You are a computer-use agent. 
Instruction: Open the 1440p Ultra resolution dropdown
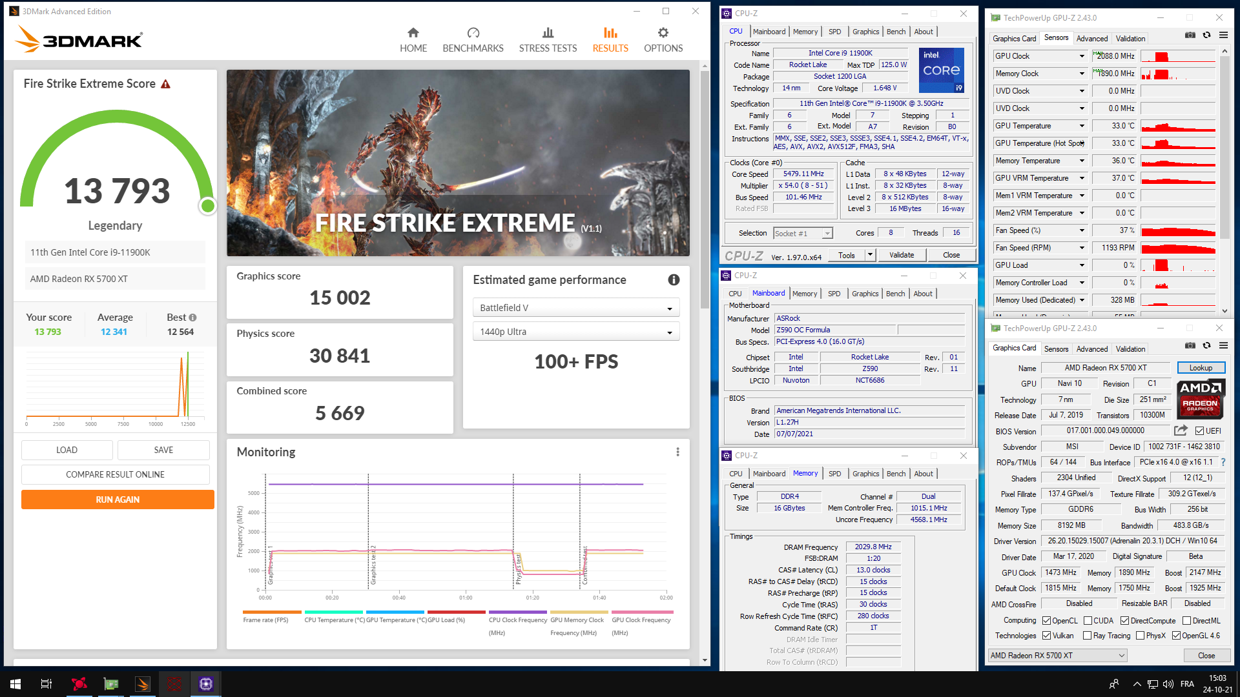(576, 332)
